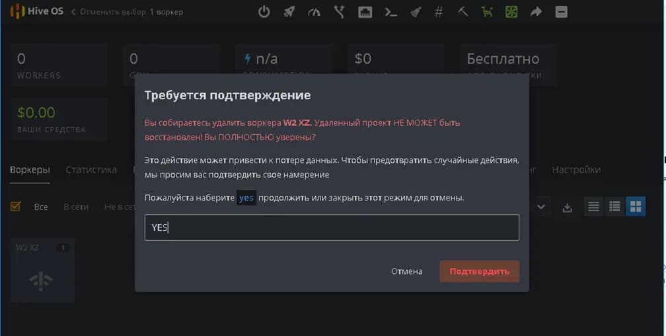Open the Воркеры tab
The width and height of the screenshot is (666, 336).
click(x=30, y=170)
